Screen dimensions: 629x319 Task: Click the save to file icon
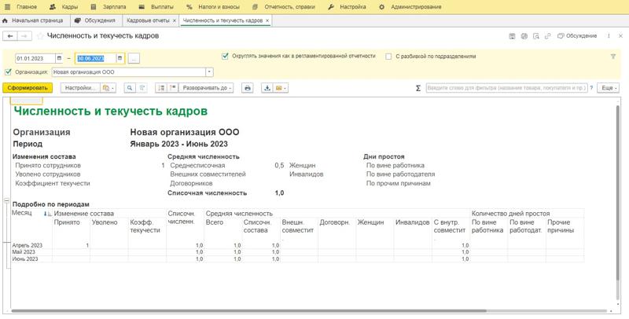[267, 88]
